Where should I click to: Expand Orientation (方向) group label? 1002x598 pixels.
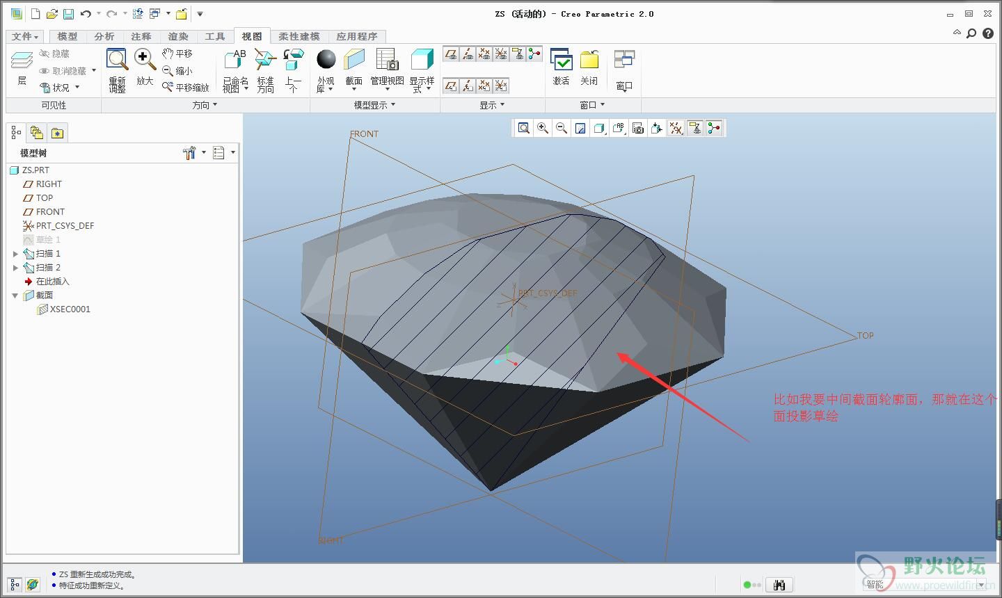pyautogui.click(x=205, y=105)
